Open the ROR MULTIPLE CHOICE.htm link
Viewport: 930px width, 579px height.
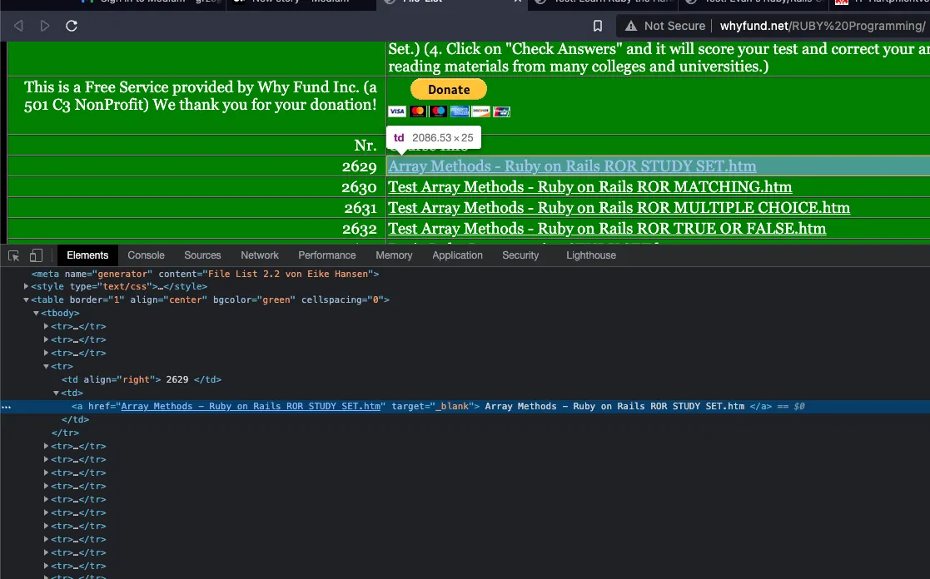coord(619,208)
